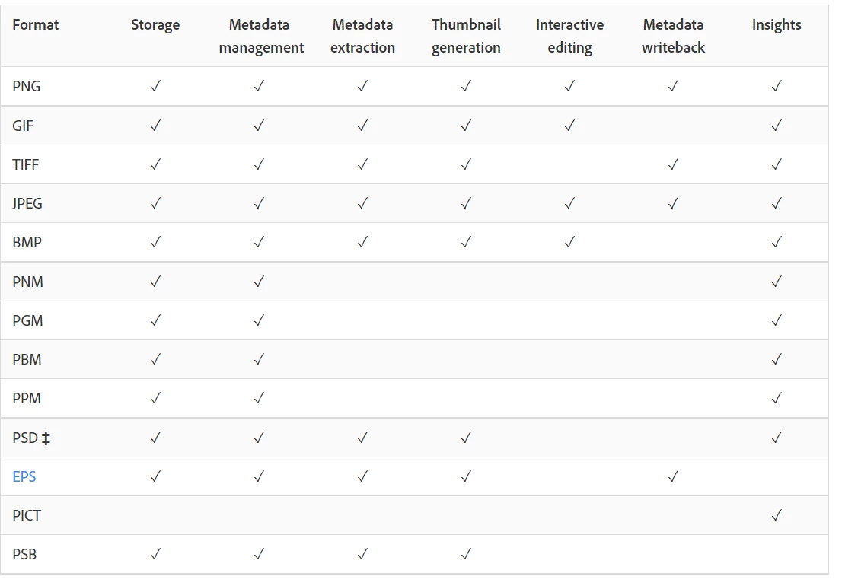
Task: Click the PSD double-dagger footnote symbol
Action: (x=46, y=438)
